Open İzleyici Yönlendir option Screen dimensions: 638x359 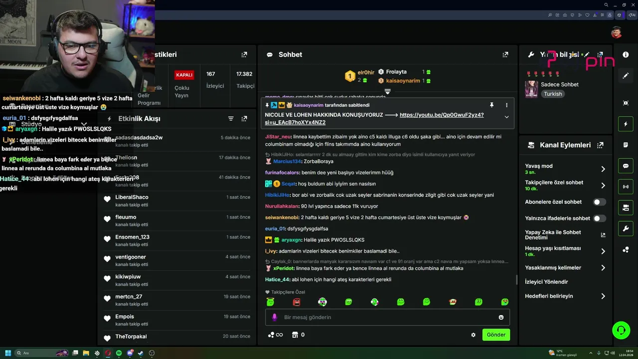click(546, 282)
